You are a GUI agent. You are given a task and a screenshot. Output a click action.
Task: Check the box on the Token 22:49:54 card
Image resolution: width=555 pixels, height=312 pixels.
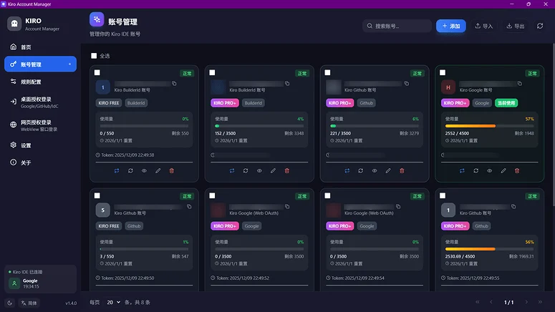coord(327,195)
